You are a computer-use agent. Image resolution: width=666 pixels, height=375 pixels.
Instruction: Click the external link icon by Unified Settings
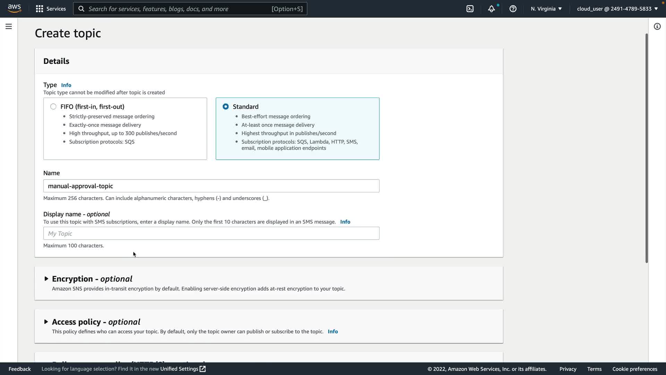(x=203, y=369)
